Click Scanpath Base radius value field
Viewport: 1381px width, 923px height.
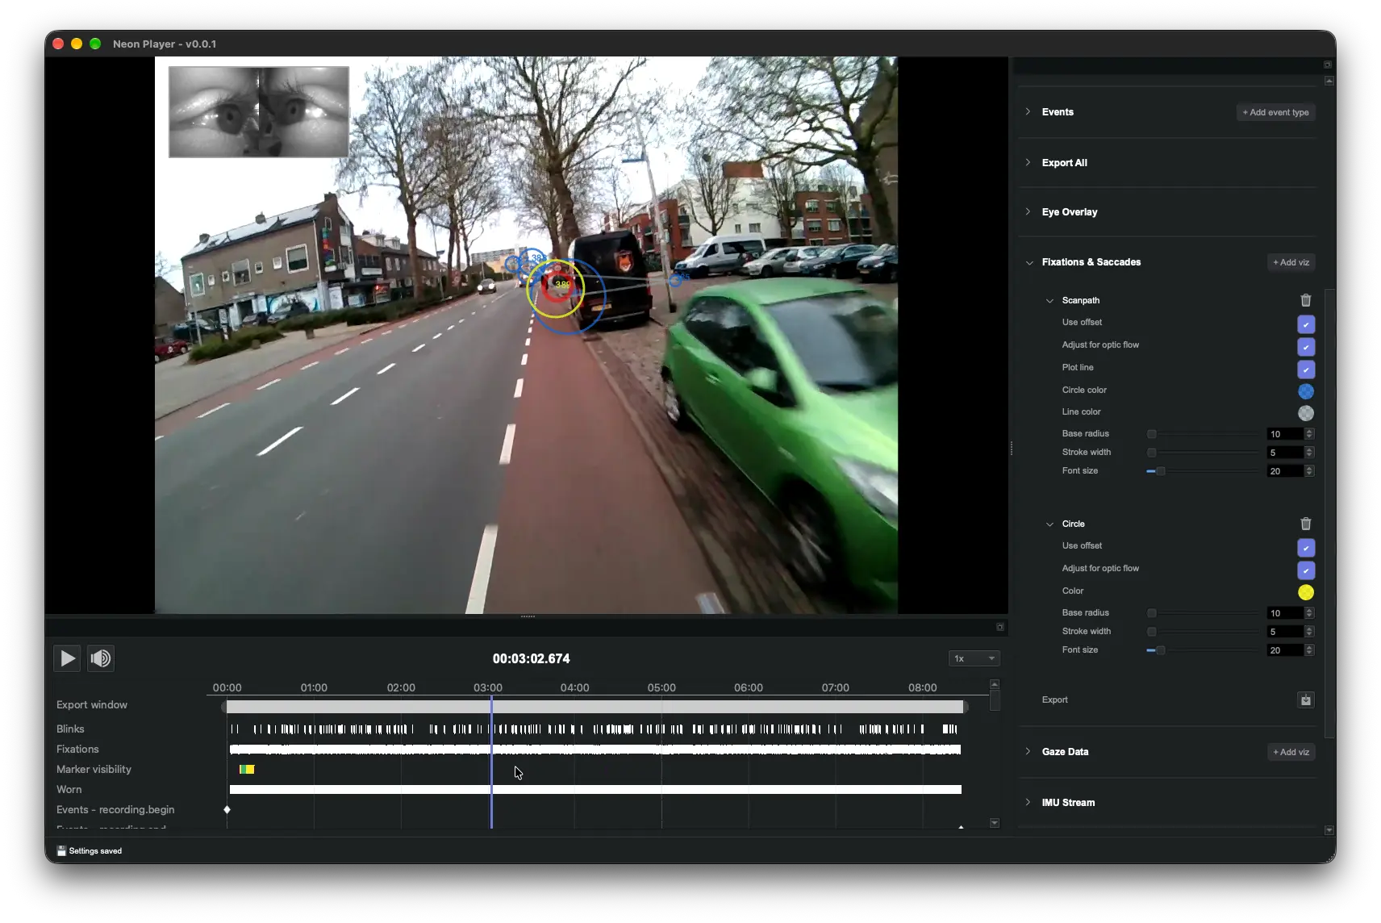pos(1285,434)
